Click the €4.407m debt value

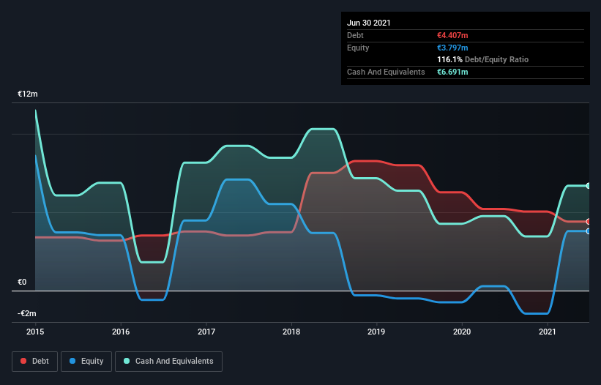click(x=452, y=35)
